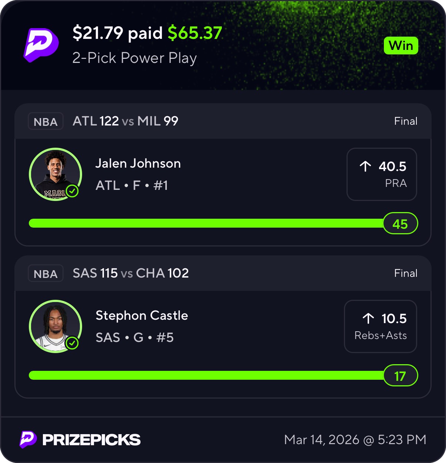Click the Jalen Johnson player name
This screenshot has height=463, width=446.
(138, 164)
